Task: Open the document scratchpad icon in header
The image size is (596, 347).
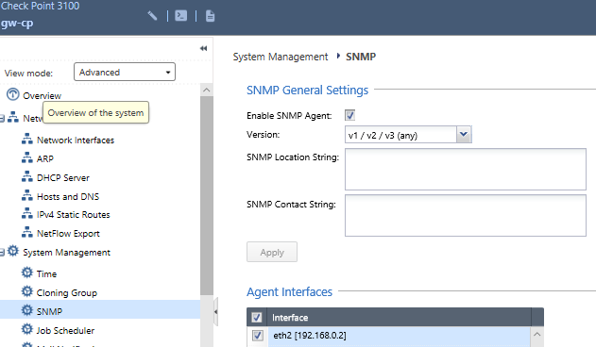Action: coord(210,16)
